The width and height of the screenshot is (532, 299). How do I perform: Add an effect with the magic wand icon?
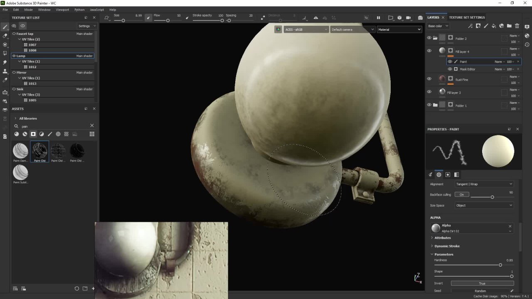click(470, 26)
